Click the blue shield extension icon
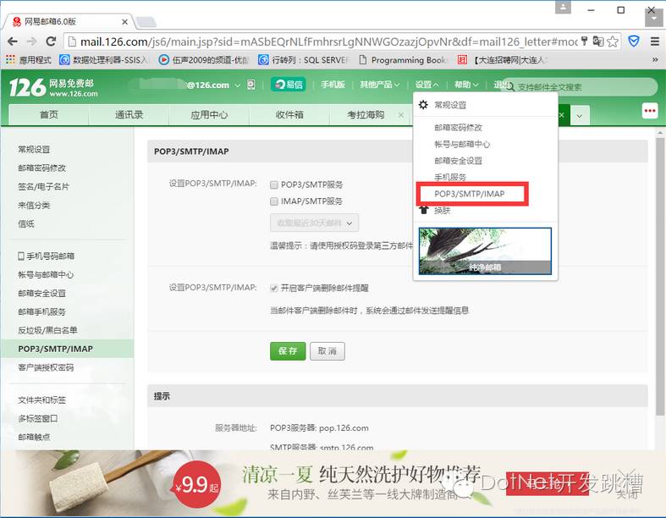Screen dimensions: 666x518 point(634,41)
